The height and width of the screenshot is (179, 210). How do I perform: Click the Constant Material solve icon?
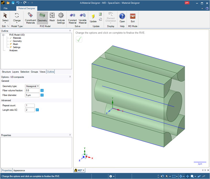tap(72, 18)
